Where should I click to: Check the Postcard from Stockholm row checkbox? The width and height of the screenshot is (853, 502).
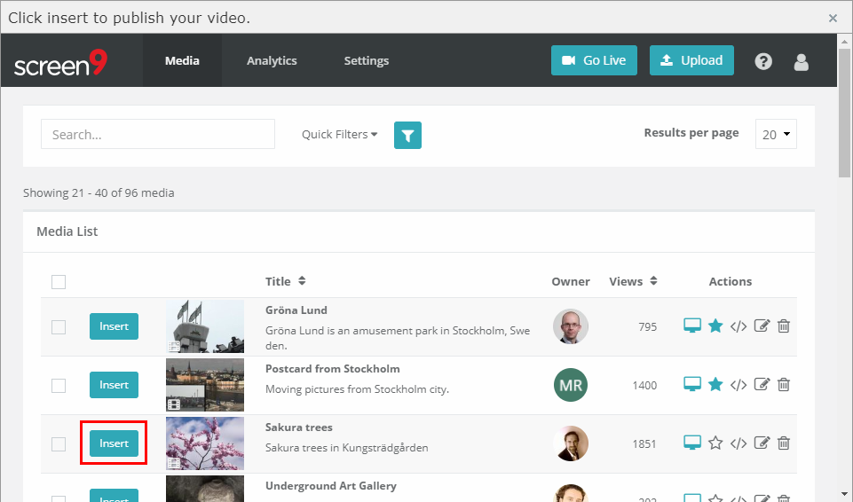point(59,386)
